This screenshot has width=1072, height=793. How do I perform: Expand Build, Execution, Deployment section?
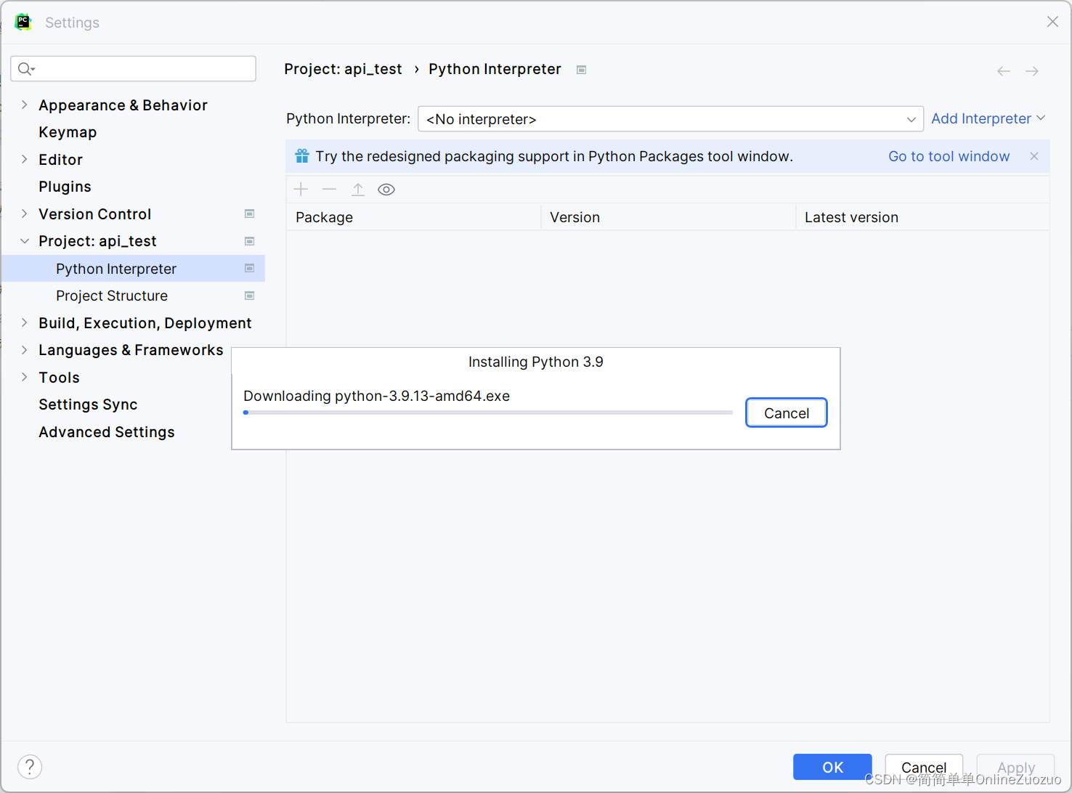click(x=24, y=322)
